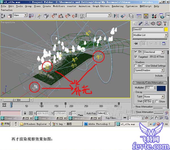
Task: Click the selection lock toggle icon
Action: click(x=25, y=113)
